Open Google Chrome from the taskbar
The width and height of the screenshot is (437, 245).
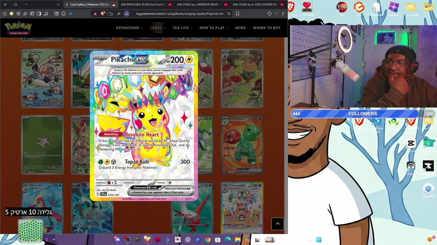coord(208,240)
